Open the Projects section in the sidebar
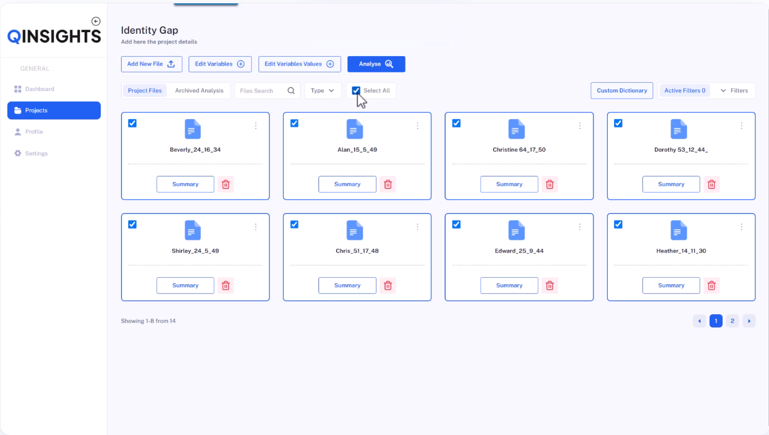The height and width of the screenshot is (435, 769). (54, 110)
